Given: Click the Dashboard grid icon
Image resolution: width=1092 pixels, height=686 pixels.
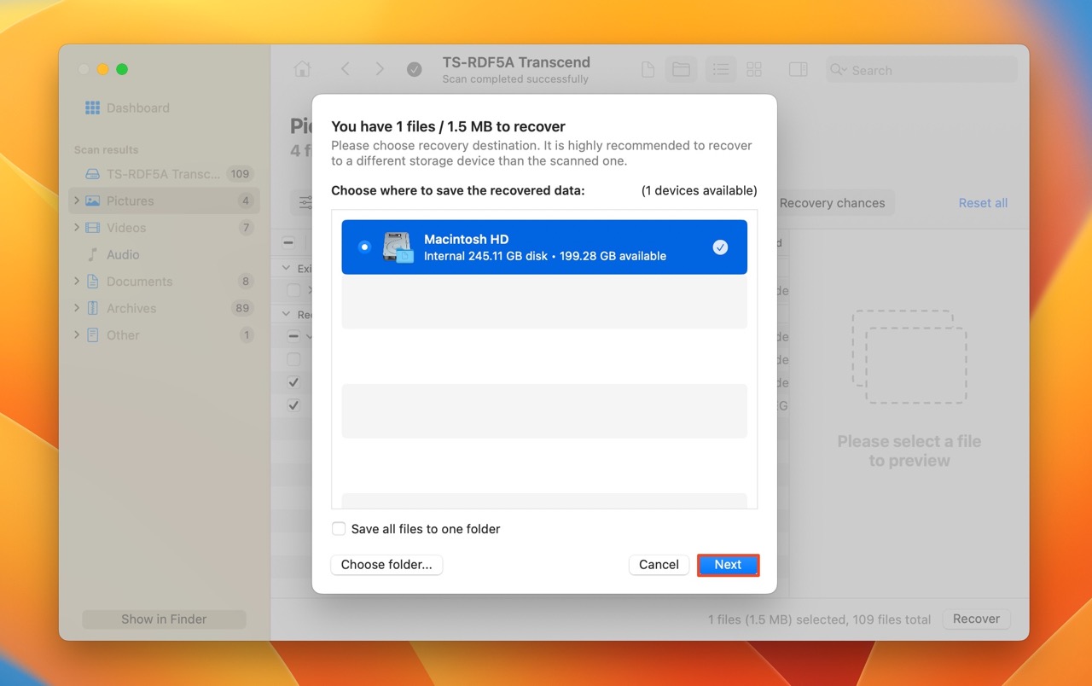Looking at the screenshot, I should pyautogui.click(x=93, y=108).
